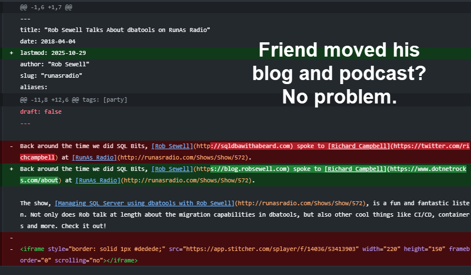Click the slug: "runasradio" line

point(51,75)
